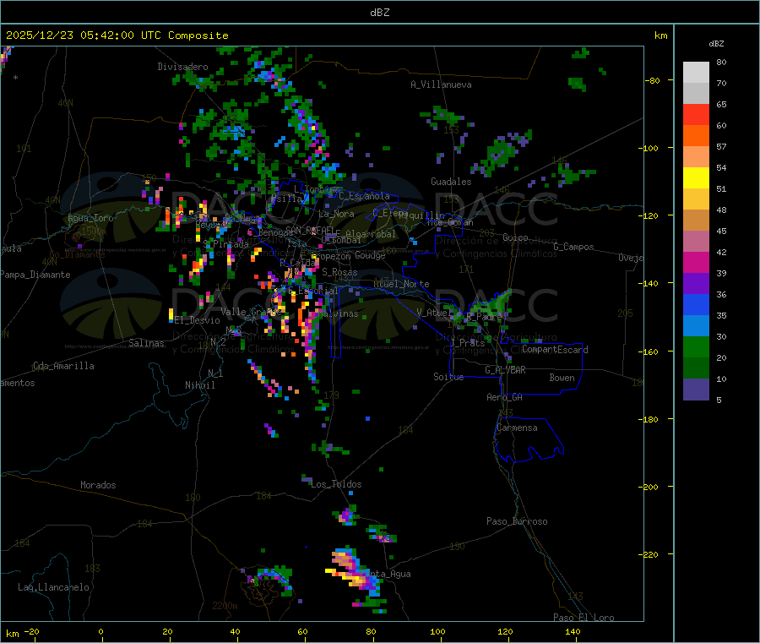
Task: Click the dusty pink 45 dBZ legend swatch
Action: (x=696, y=242)
